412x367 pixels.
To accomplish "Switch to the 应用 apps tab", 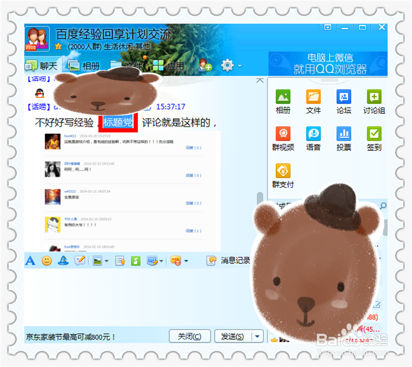I will 168,66.
